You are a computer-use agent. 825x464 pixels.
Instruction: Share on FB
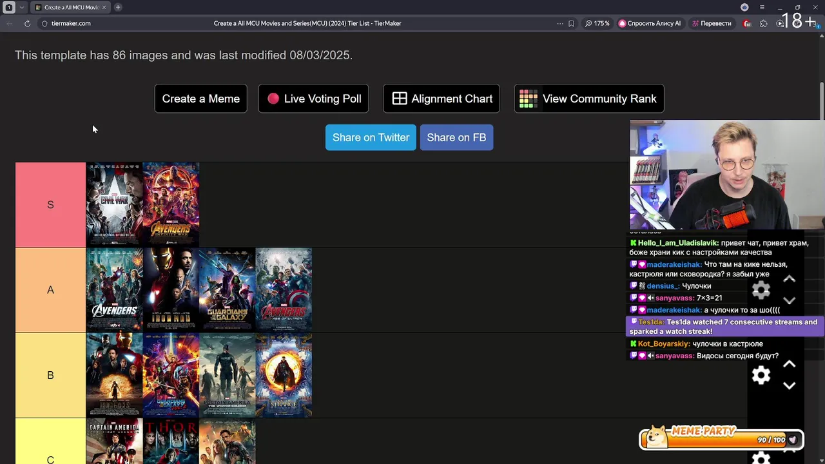pos(456,137)
